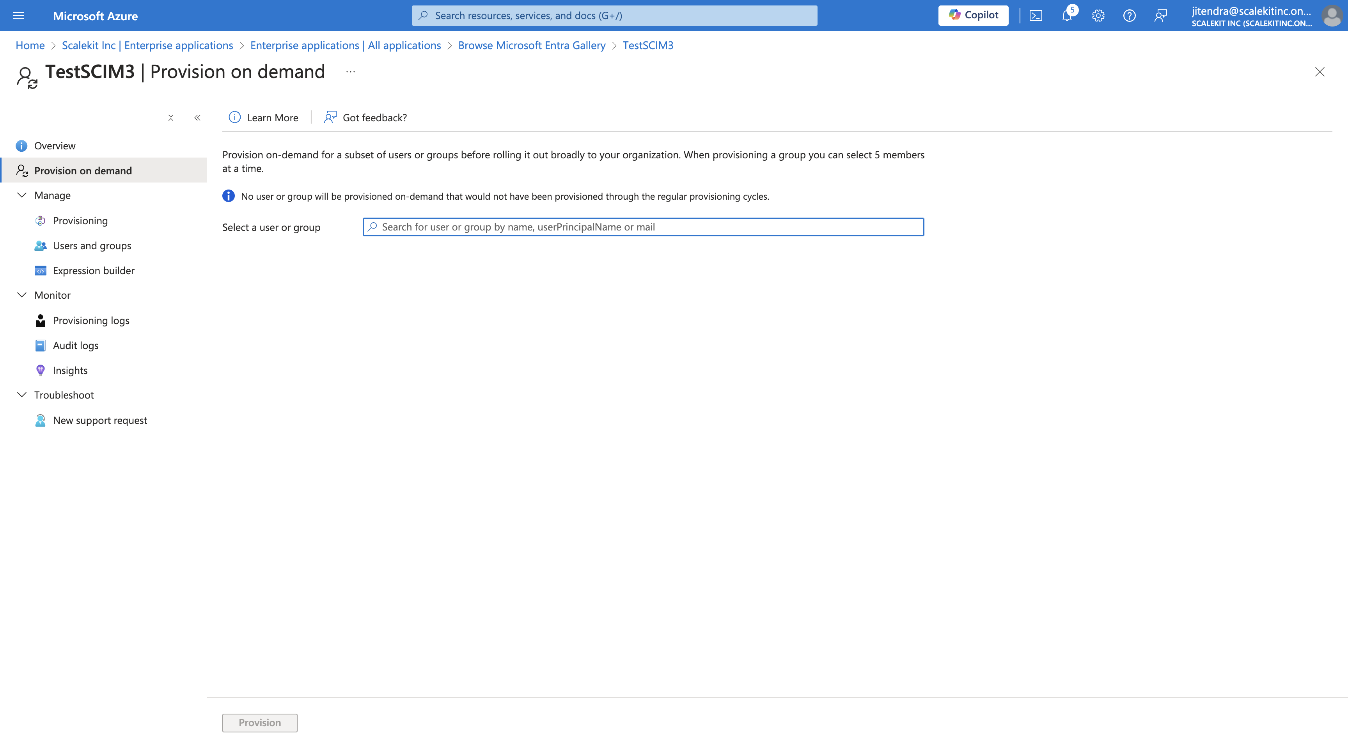Open the Help question mark icon
1348x748 pixels.
(x=1129, y=16)
